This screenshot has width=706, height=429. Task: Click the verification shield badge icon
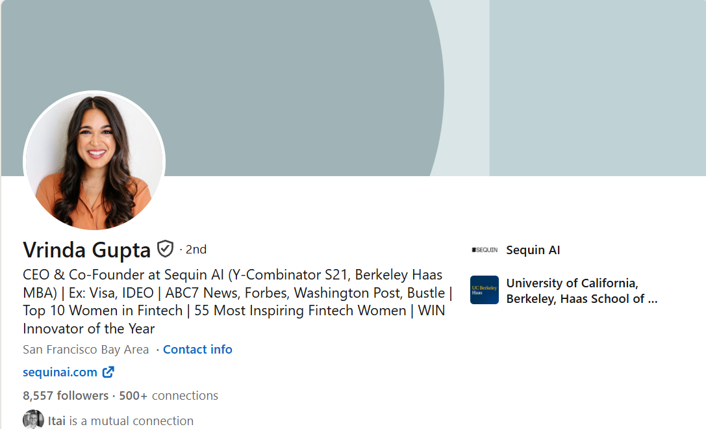pos(166,248)
